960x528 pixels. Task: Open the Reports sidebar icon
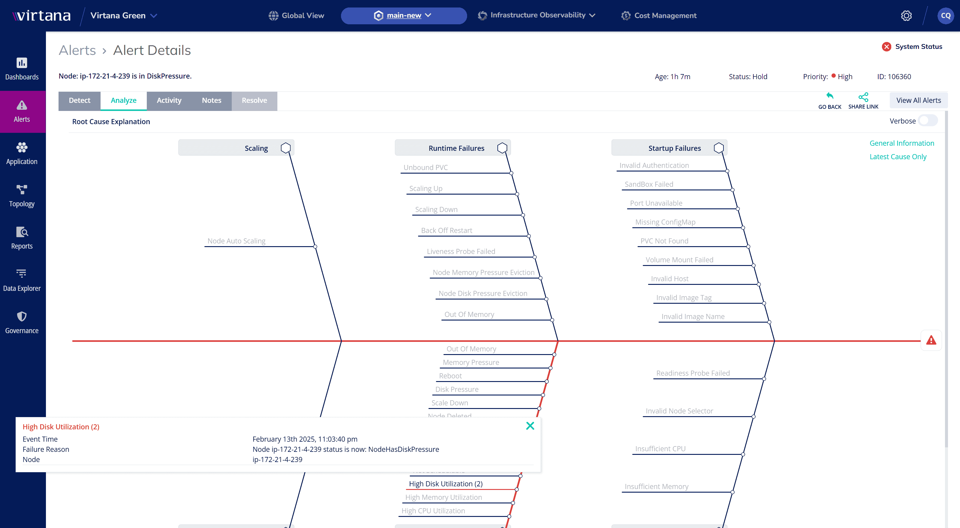[22, 232]
